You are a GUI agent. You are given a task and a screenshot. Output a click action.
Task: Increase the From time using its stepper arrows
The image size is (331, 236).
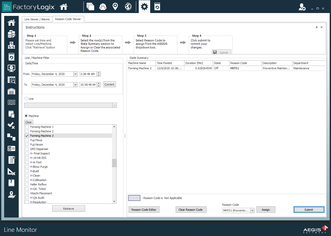(98, 73)
